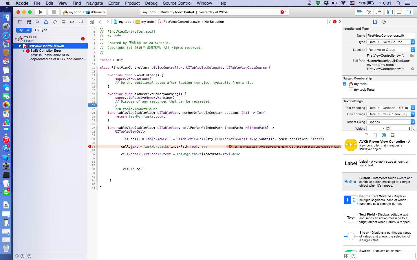Screen dimensions: 417x260
Task: Click the file Name input field
Action: point(390,36)
